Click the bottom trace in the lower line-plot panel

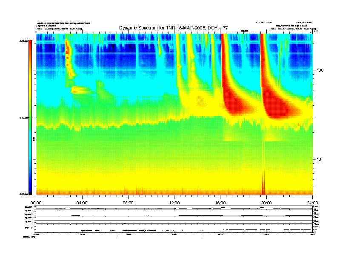[174, 230]
